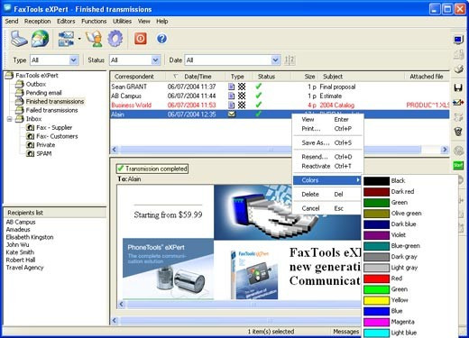469x338 pixels.
Task: Click the green Start icon in the right sidebar
Action: tap(458, 165)
